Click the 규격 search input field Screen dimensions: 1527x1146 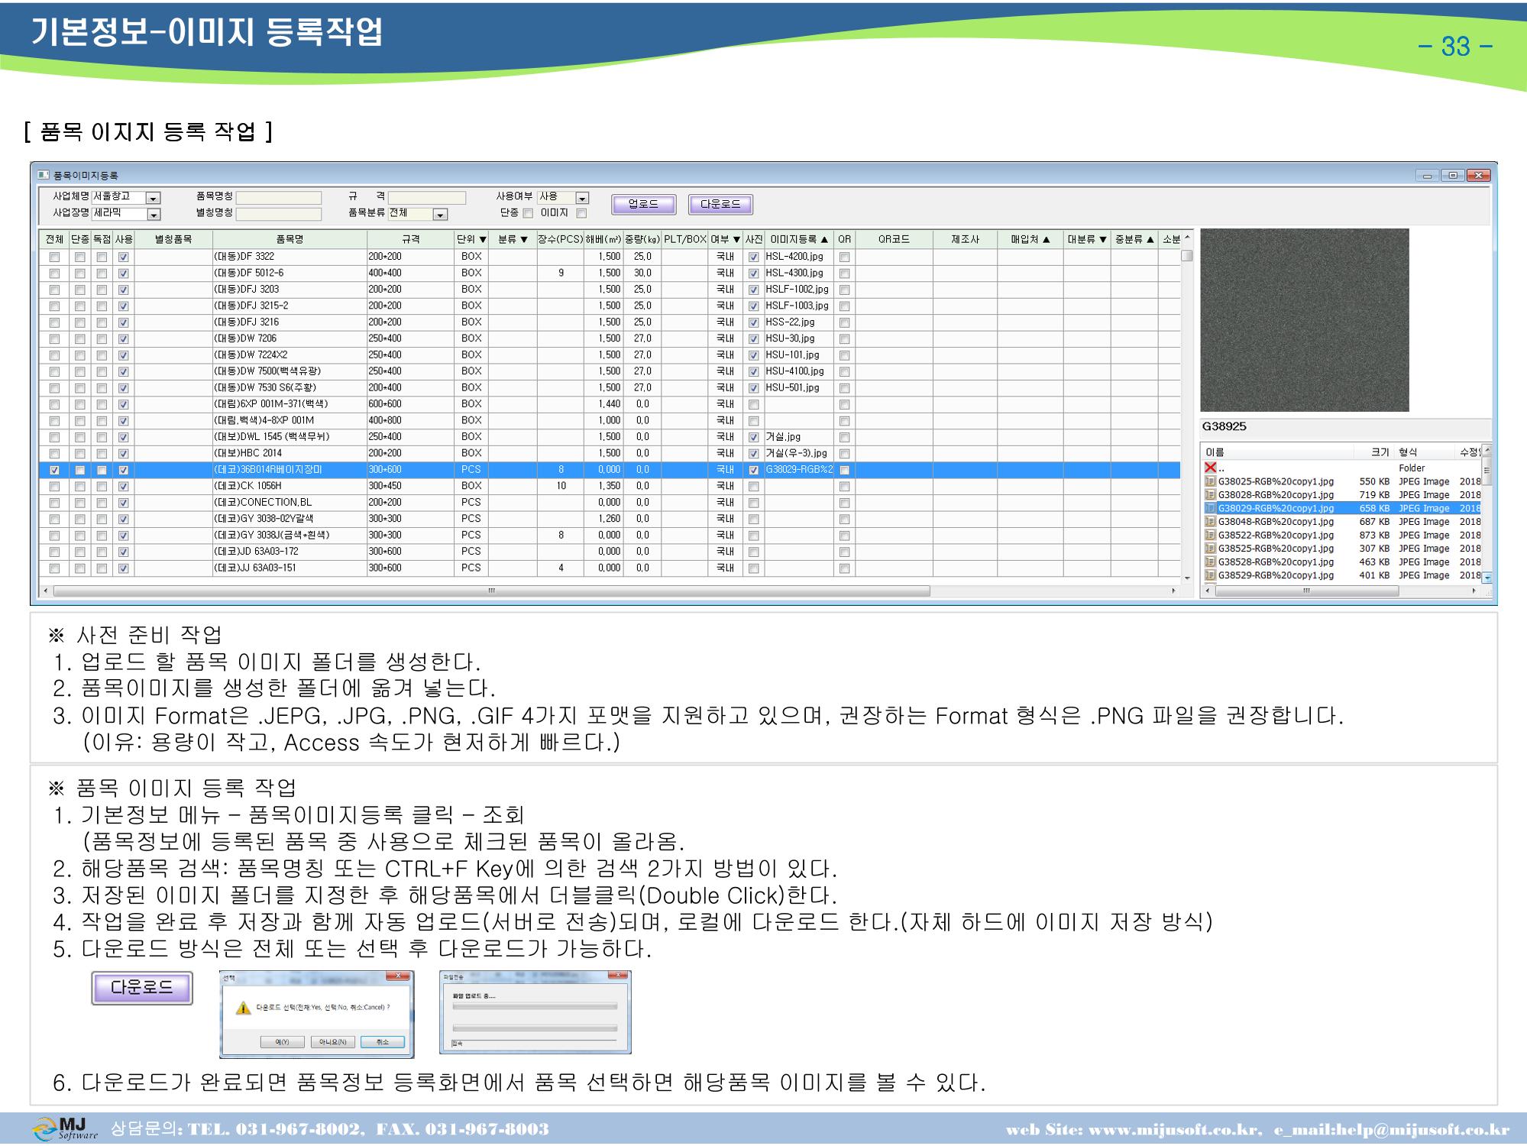coord(427,198)
